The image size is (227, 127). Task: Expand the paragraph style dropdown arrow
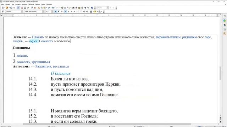[x=22, y=12]
